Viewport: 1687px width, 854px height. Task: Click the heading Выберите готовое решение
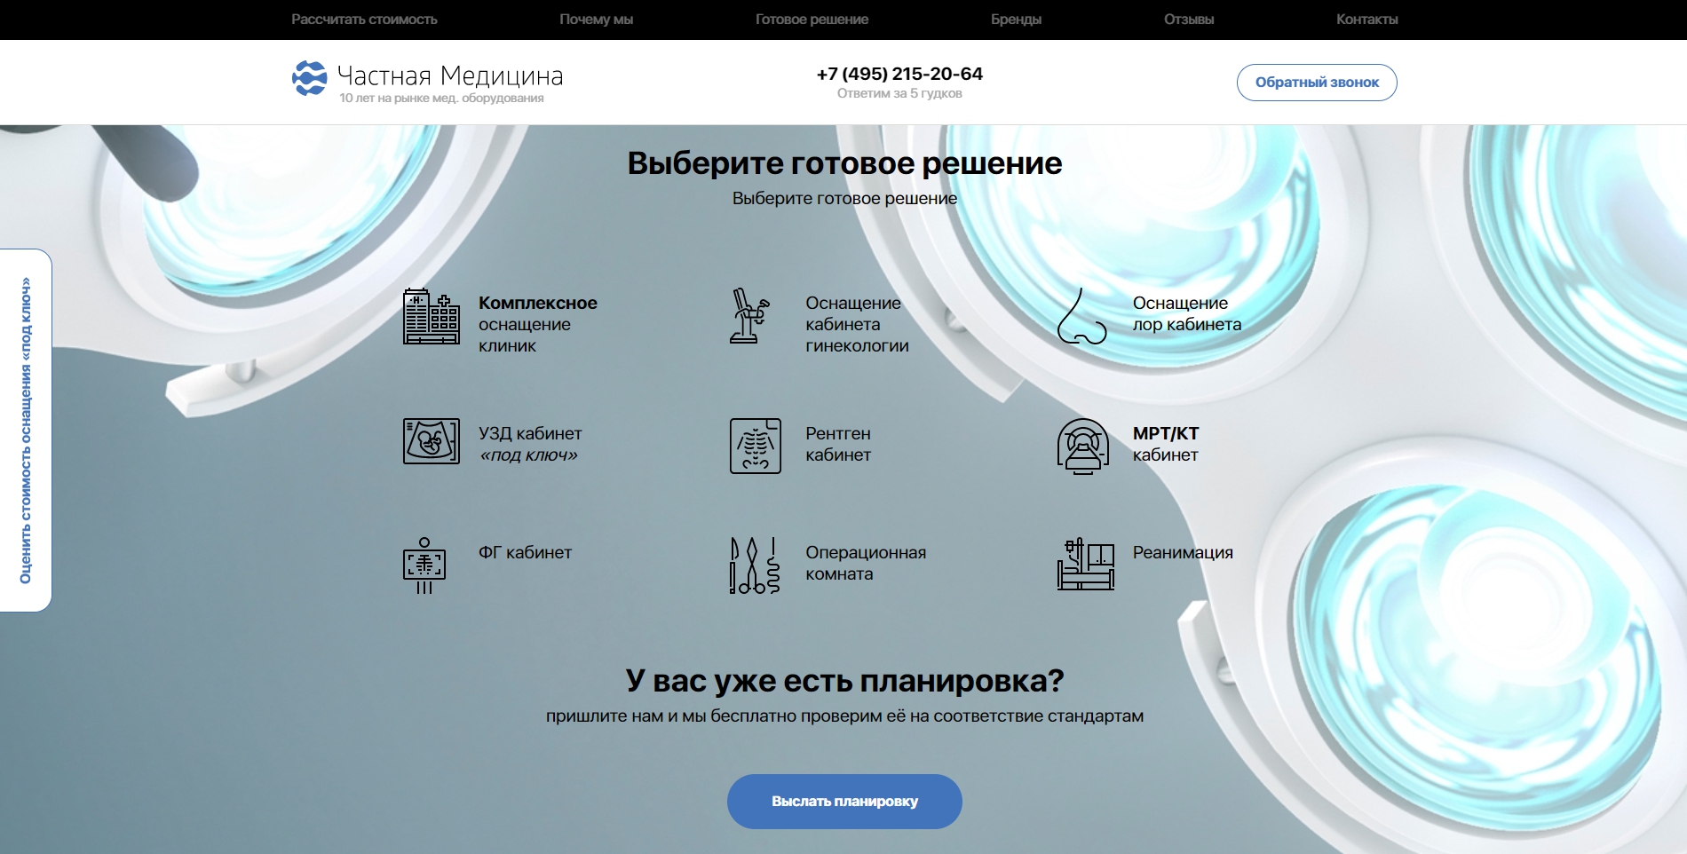(x=844, y=162)
